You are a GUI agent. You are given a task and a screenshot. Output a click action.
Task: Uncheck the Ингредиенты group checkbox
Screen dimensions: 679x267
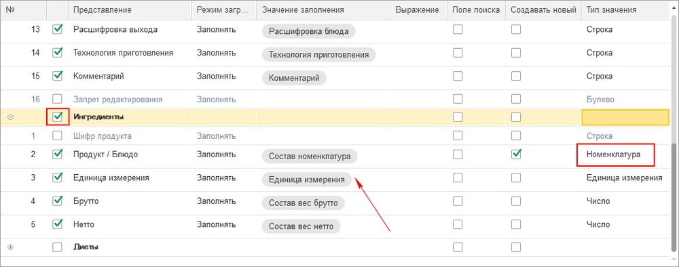pyautogui.click(x=57, y=117)
